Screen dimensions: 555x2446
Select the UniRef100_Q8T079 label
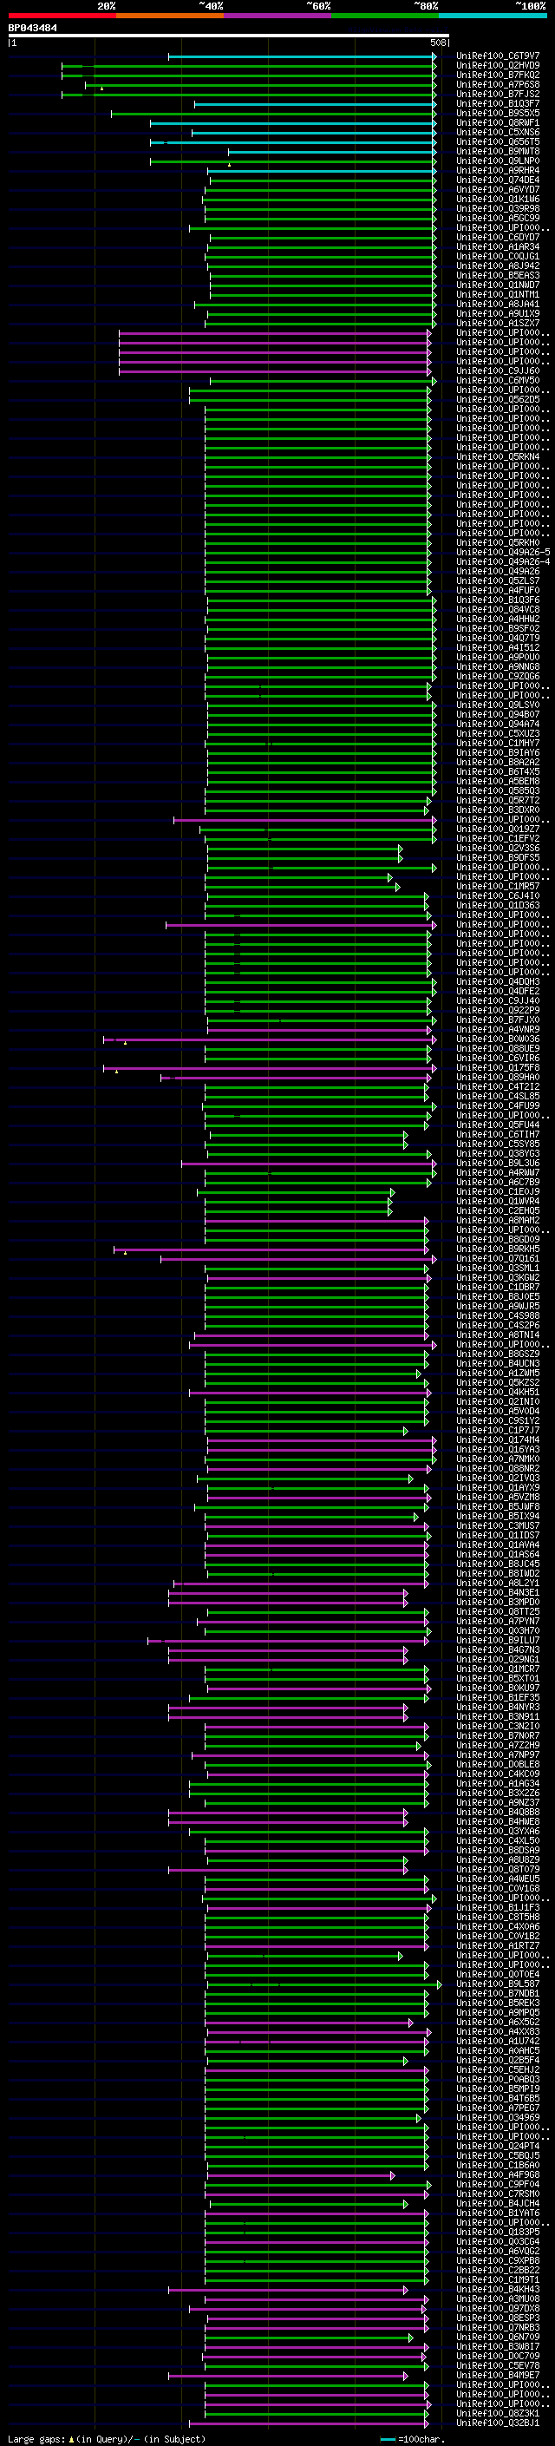coord(498,1870)
